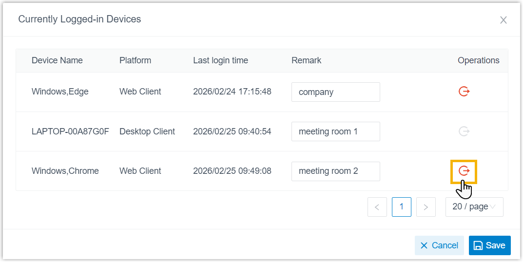Viewport: 523px width, 262px height.
Task: Edit the 'meeting room 1' remark field
Action: (335, 131)
